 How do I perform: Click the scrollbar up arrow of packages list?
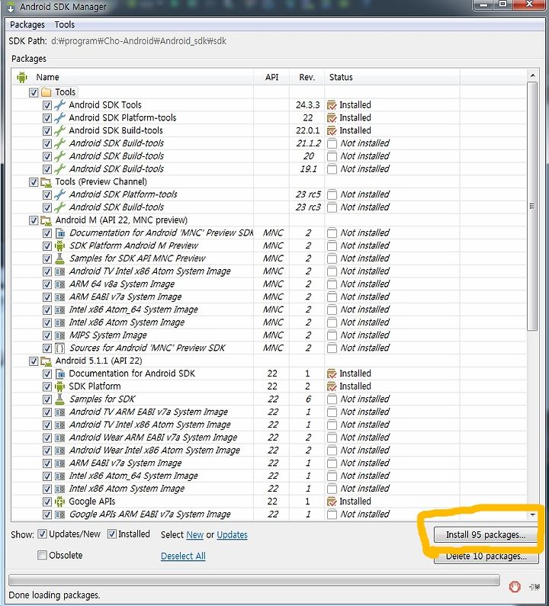pyautogui.click(x=532, y=75)
